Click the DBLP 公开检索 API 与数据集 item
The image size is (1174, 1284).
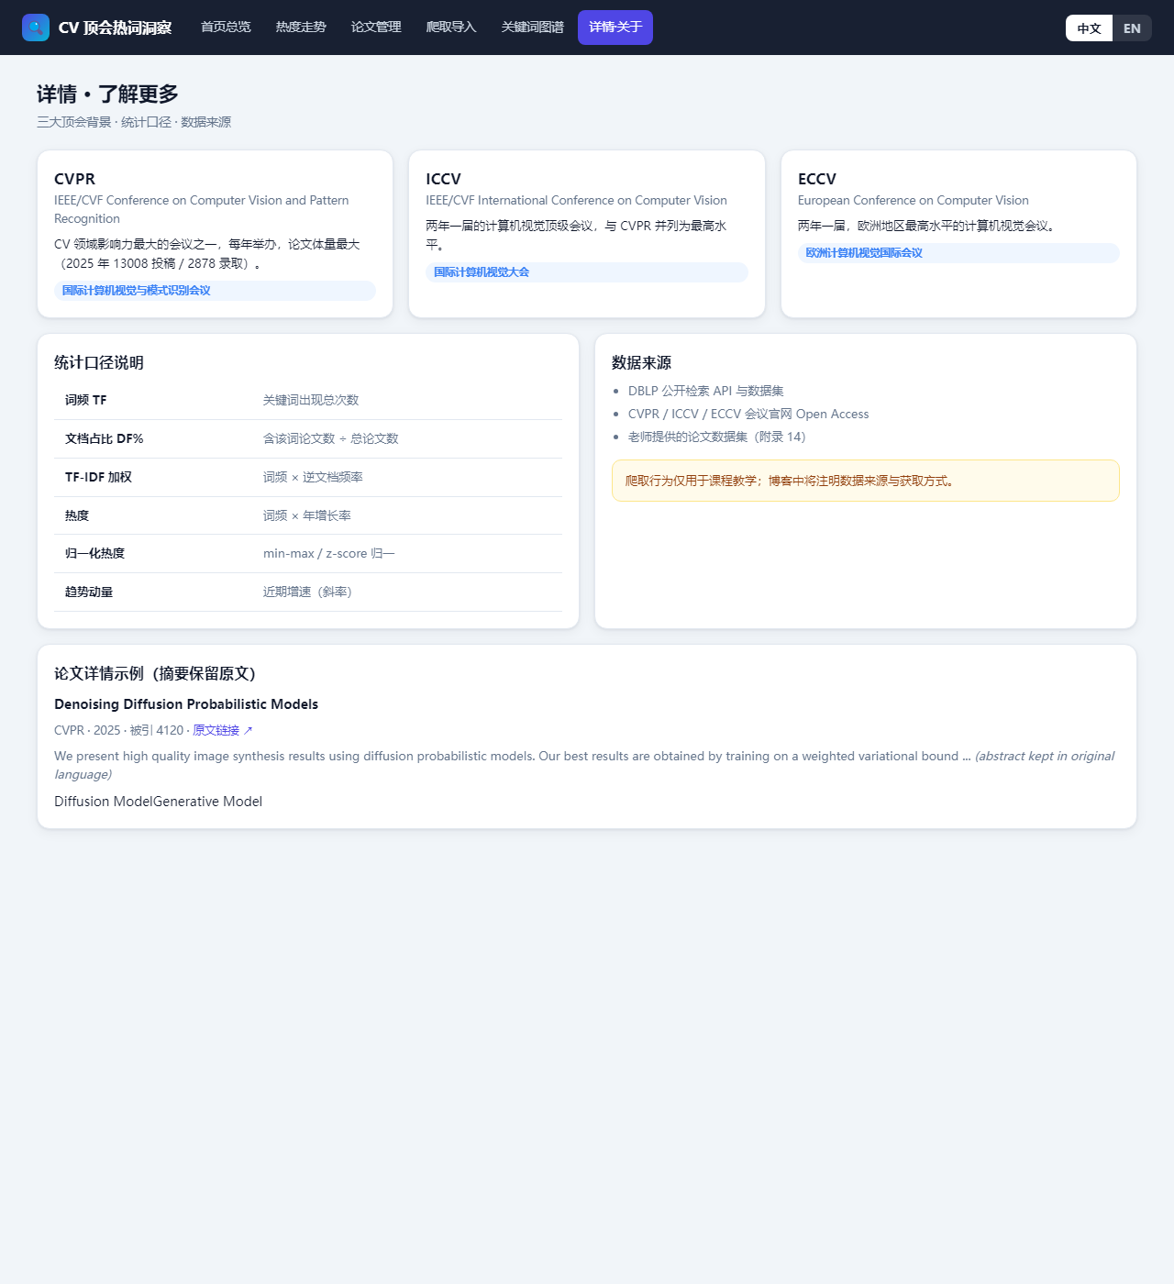pos(706,391)
